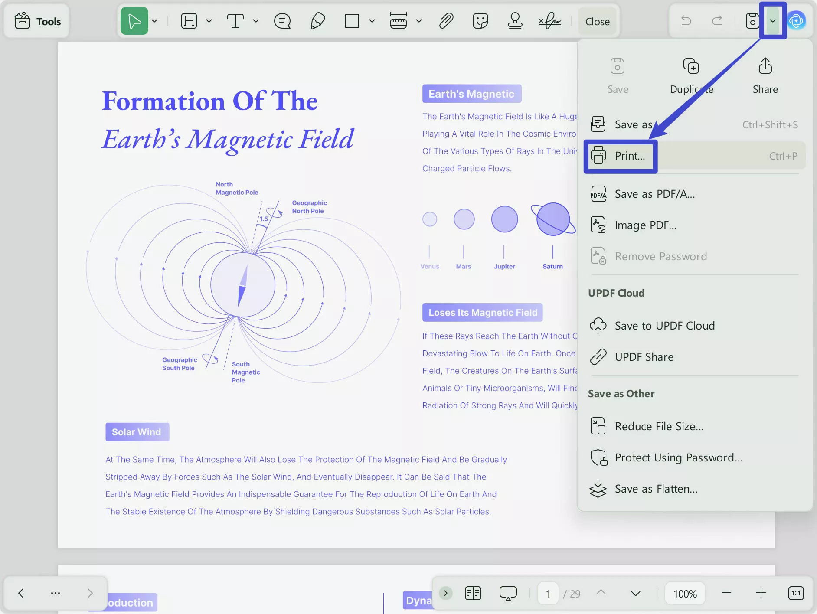The height and width of the screenshot is (614, 817).
Task: Click the paperclip attachment tool
Action: coord(446,20)
